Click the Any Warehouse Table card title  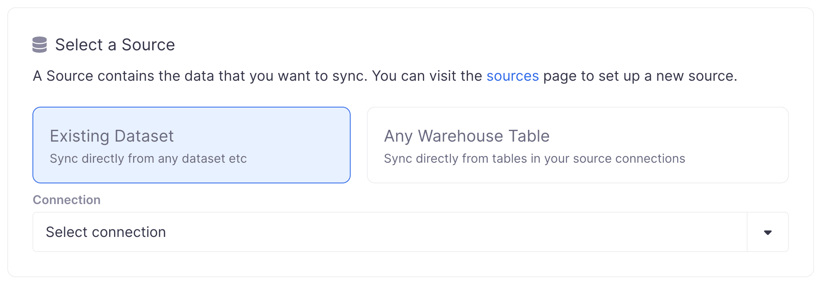click(466, 136)
